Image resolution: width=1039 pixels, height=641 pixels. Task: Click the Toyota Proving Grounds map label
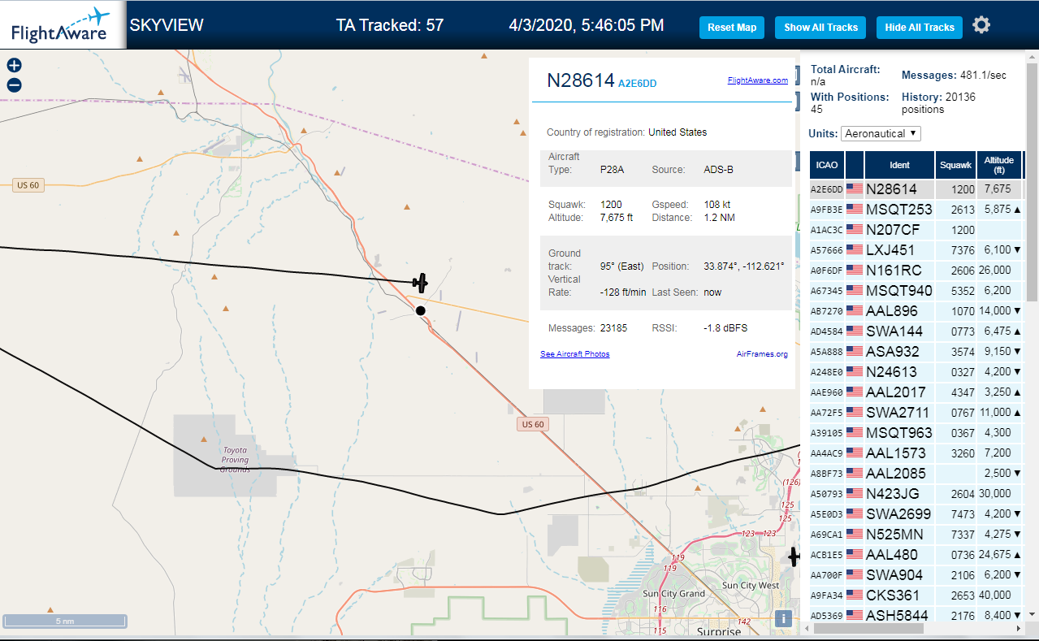point(235,459)
